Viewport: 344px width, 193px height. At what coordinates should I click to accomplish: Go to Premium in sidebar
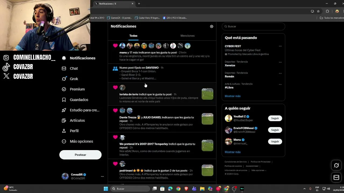[x=73, y=89]
